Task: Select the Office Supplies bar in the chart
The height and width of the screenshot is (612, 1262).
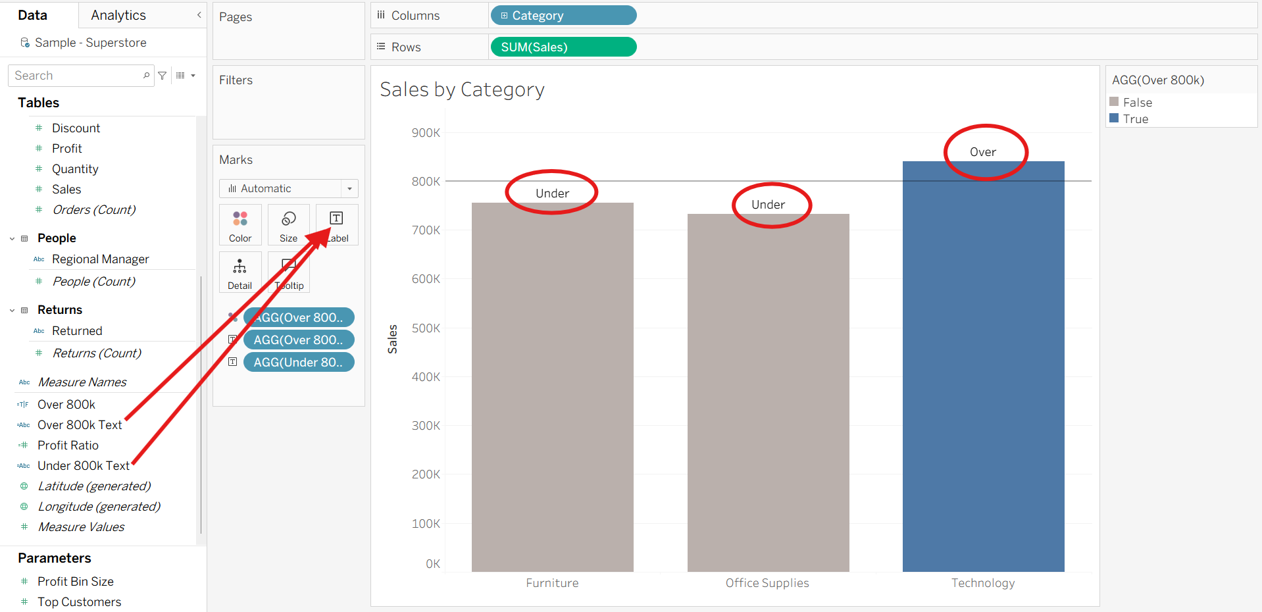Action: point(768,393)
